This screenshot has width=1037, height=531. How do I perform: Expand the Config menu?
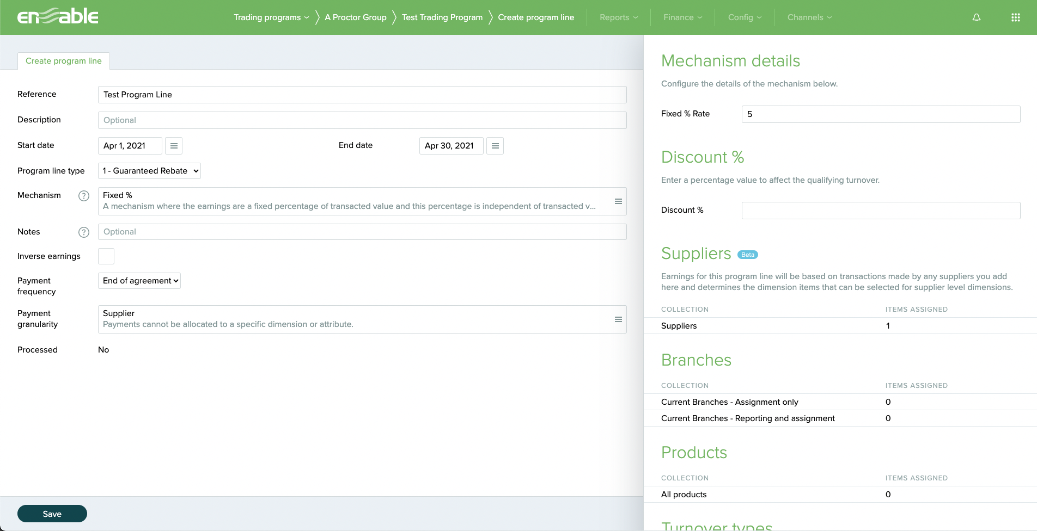745,17
